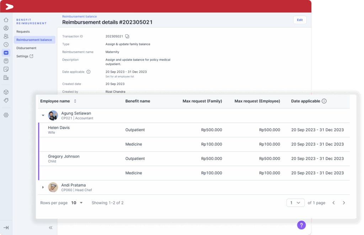Open the employees group icon in sidebar

6,36
